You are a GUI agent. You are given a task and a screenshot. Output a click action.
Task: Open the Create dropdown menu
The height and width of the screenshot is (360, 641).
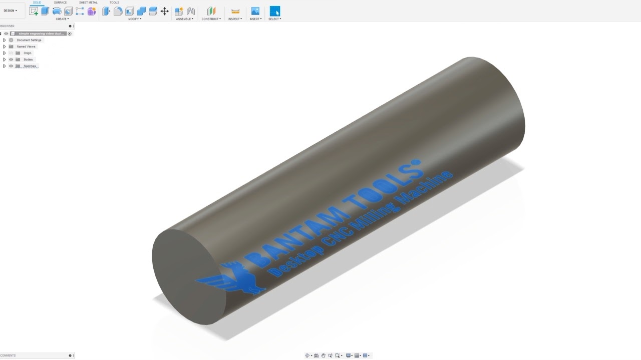coord(62,19)
